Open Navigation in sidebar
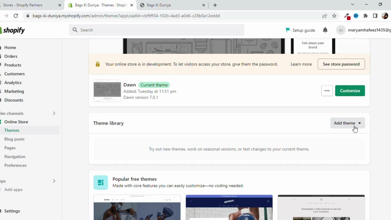The image size is (391, 220). click(x=15, y=157)
